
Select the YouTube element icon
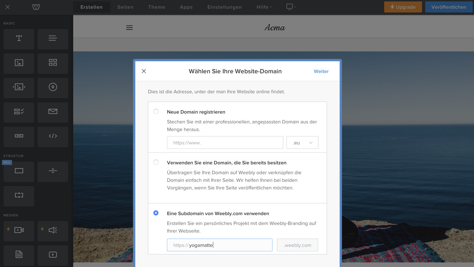click(53, 255)
